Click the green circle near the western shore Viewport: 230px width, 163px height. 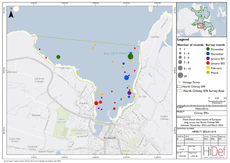point(58,57)
